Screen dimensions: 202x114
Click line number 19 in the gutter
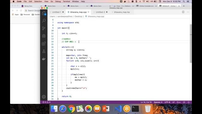52,55
